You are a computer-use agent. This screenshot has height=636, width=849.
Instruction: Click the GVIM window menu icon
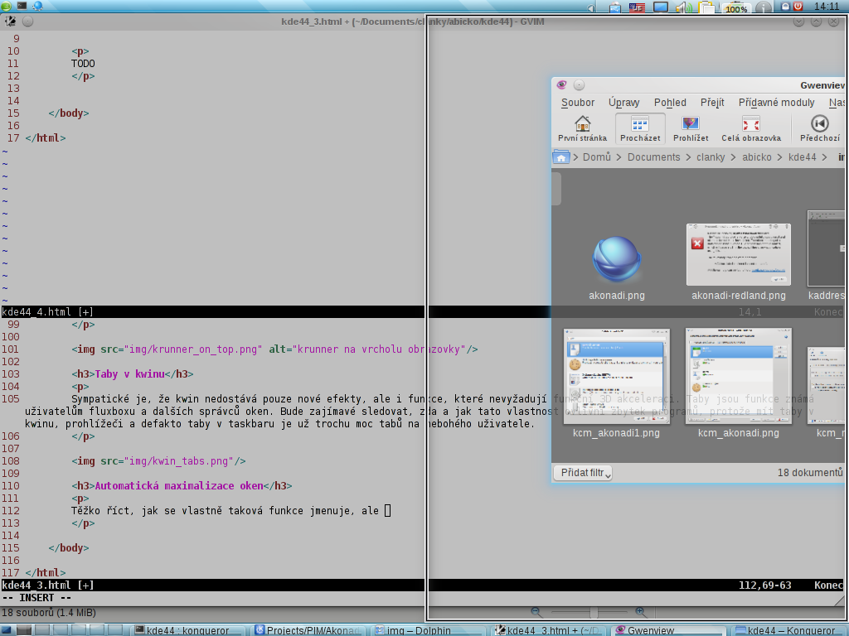(10, 21)
